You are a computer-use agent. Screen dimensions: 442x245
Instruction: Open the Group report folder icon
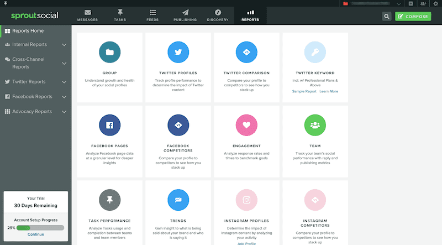109,52
